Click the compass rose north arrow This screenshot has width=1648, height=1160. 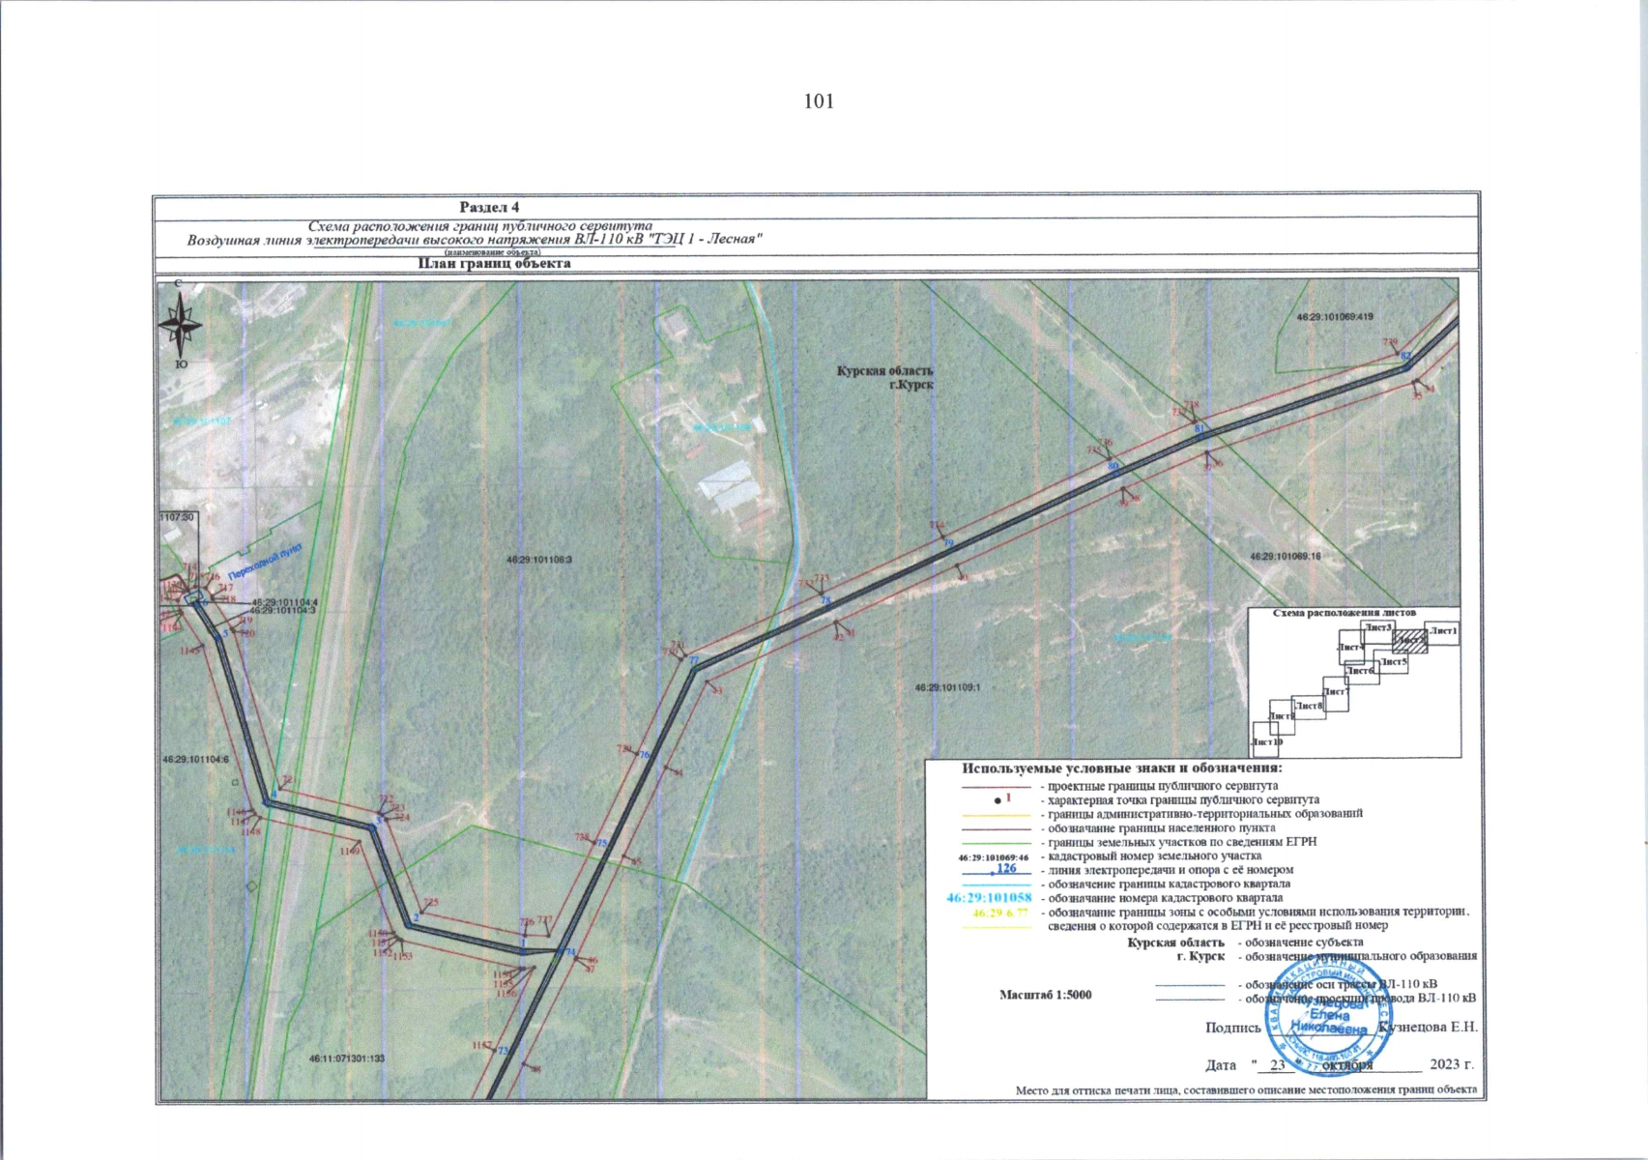(180, 324)
